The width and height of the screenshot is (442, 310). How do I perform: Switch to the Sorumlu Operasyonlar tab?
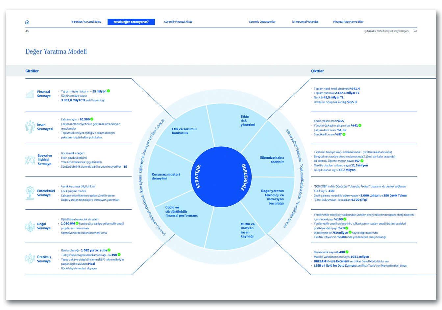pos(262,22)
